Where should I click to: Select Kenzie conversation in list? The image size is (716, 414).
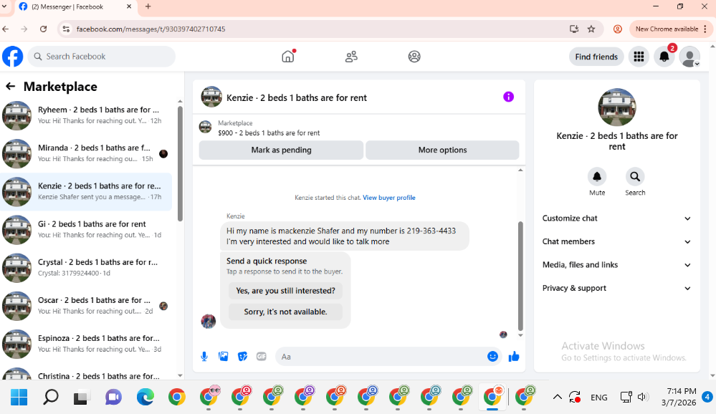coord(87,192)
